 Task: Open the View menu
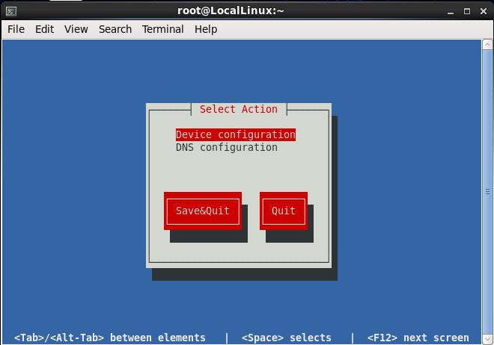coord(76,29)
